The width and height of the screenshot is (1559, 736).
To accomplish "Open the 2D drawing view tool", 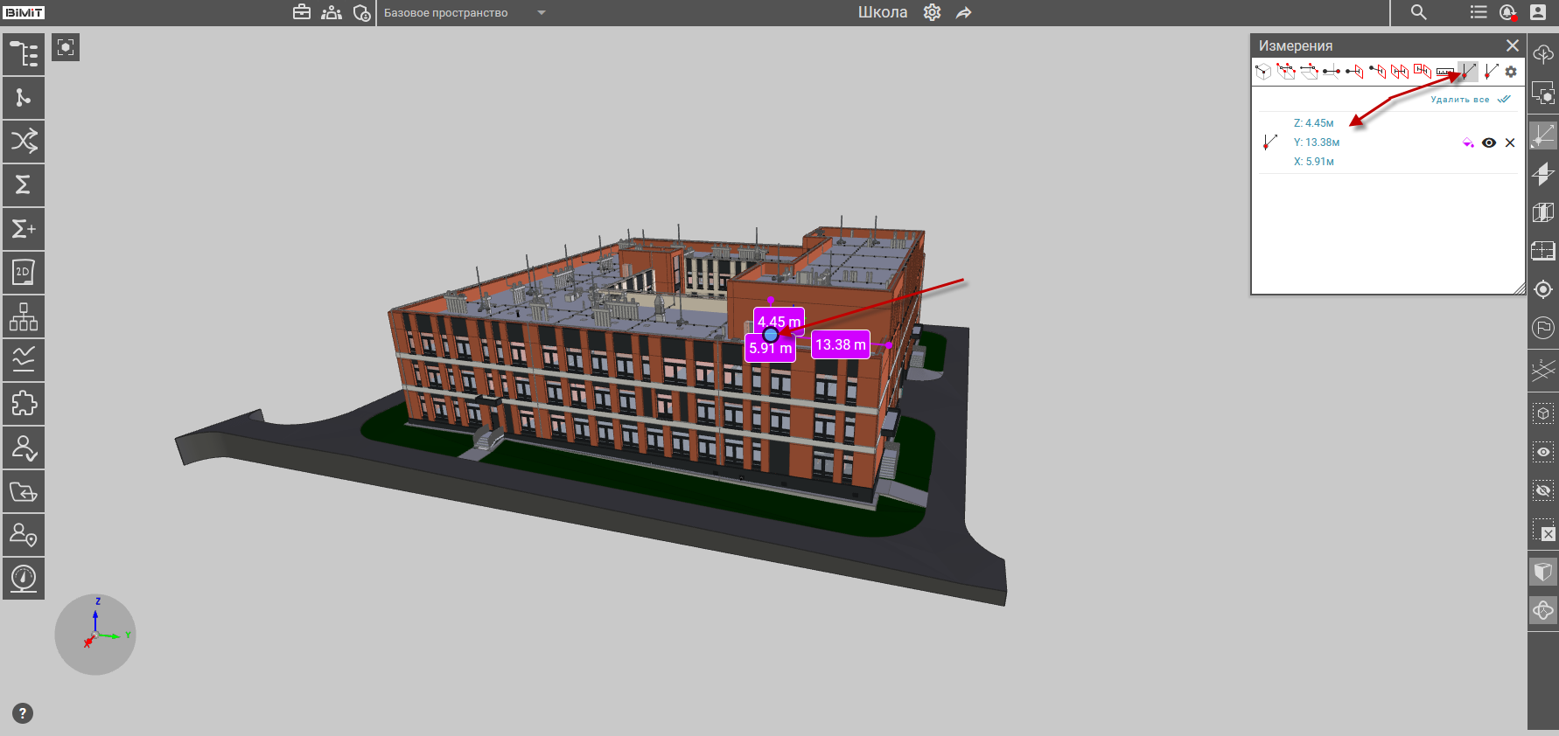I will pyautogui.click(x=24, y=273).
